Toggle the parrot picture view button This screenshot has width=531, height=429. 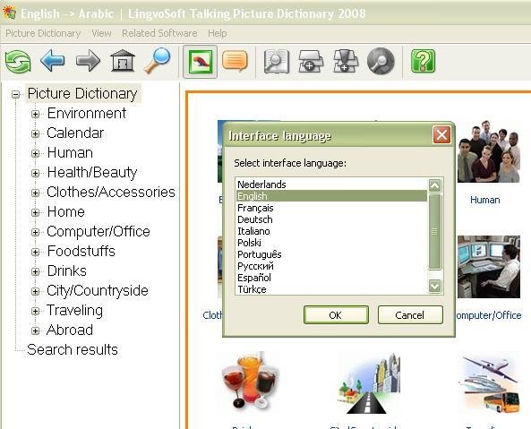[201, 62]
